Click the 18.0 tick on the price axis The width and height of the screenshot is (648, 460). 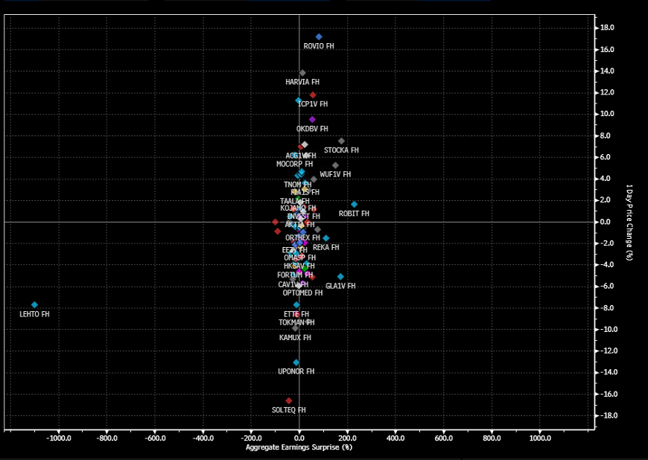[607, 28]
